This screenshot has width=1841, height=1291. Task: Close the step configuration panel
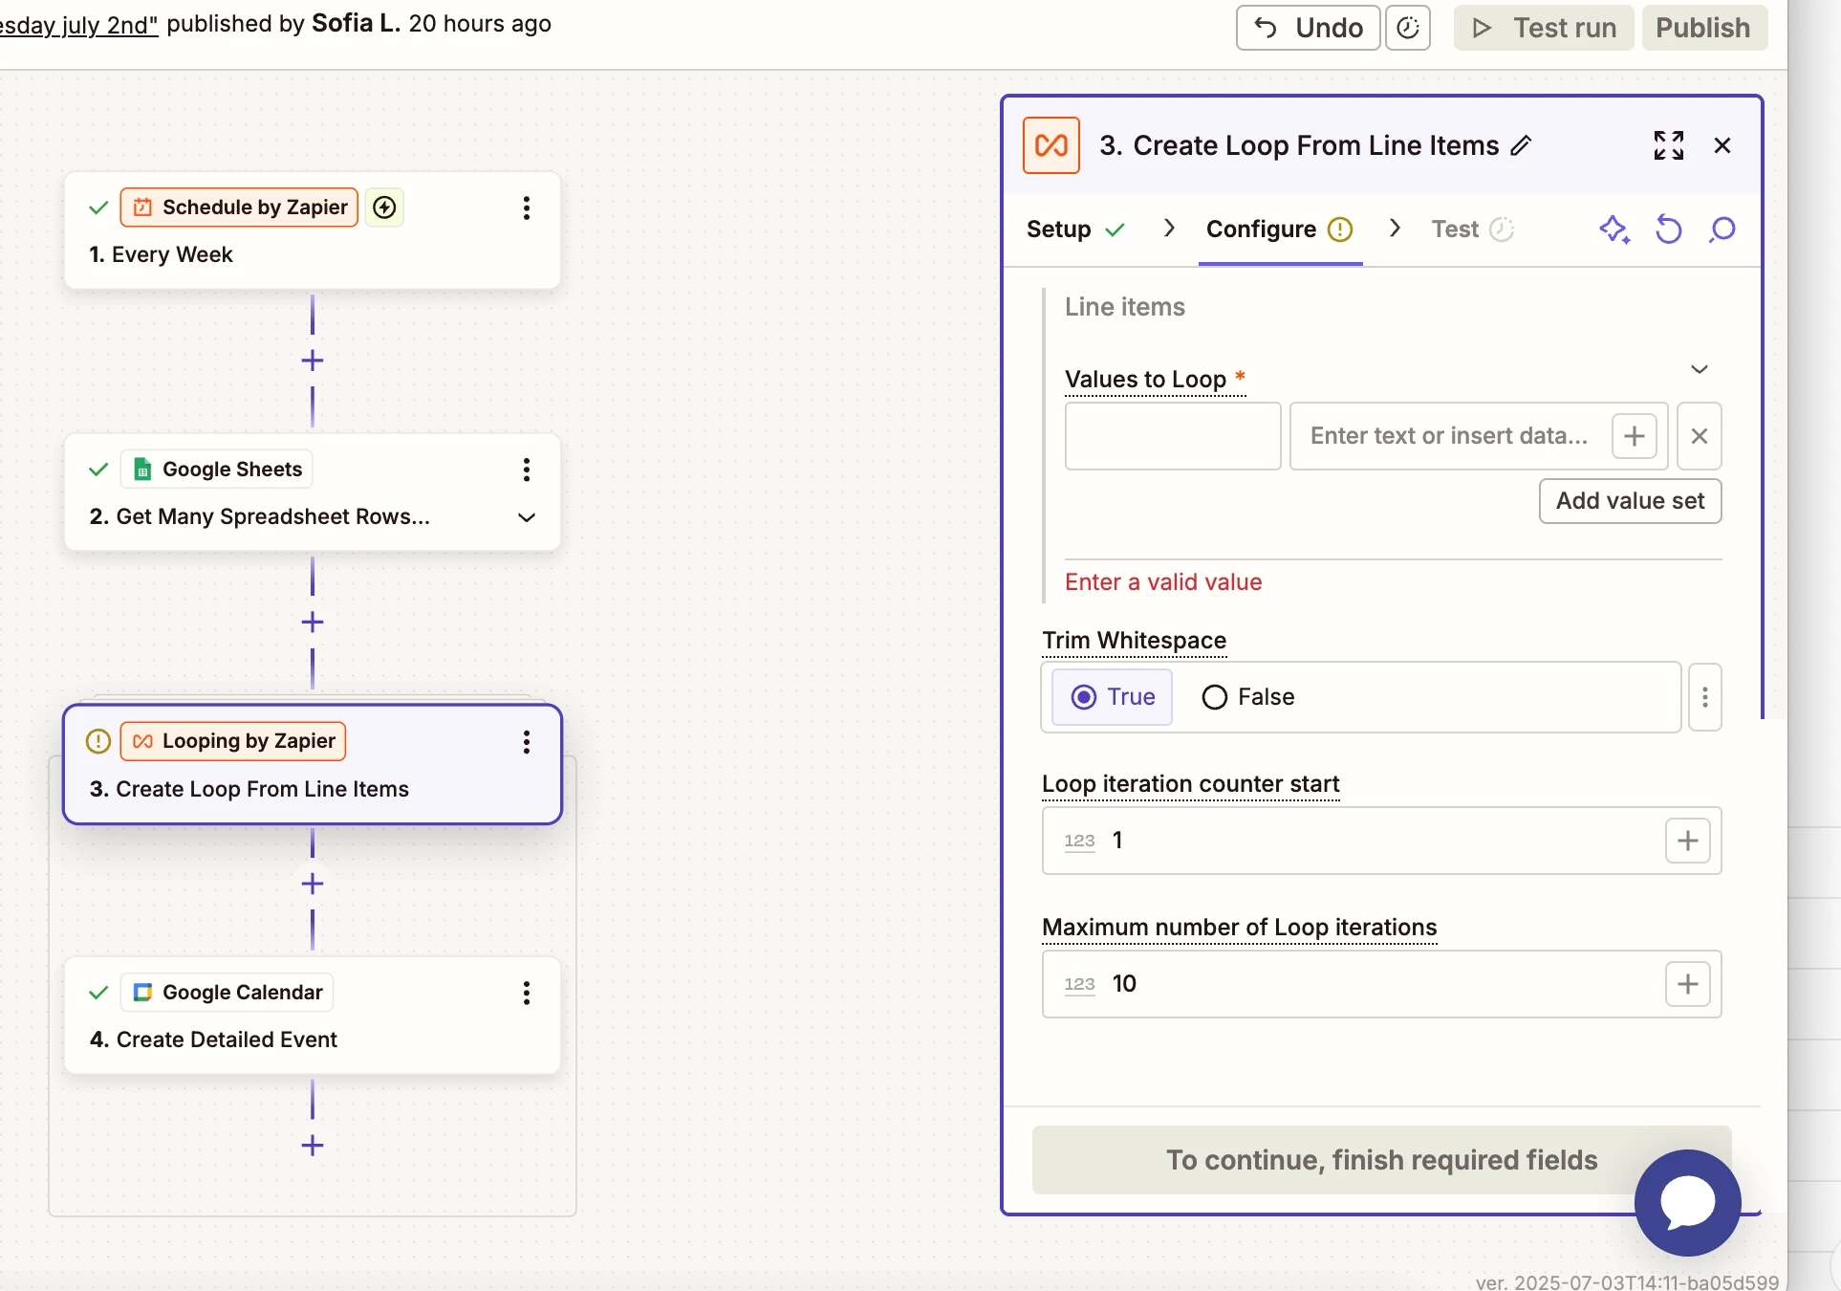click(1722, 145)
